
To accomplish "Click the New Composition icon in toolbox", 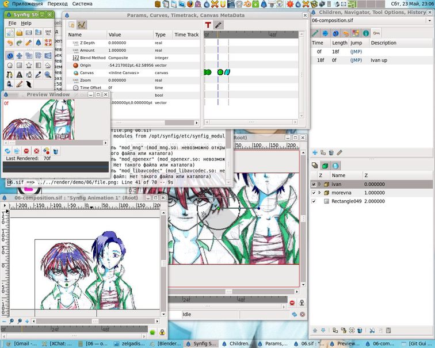I will pos(10,33).
